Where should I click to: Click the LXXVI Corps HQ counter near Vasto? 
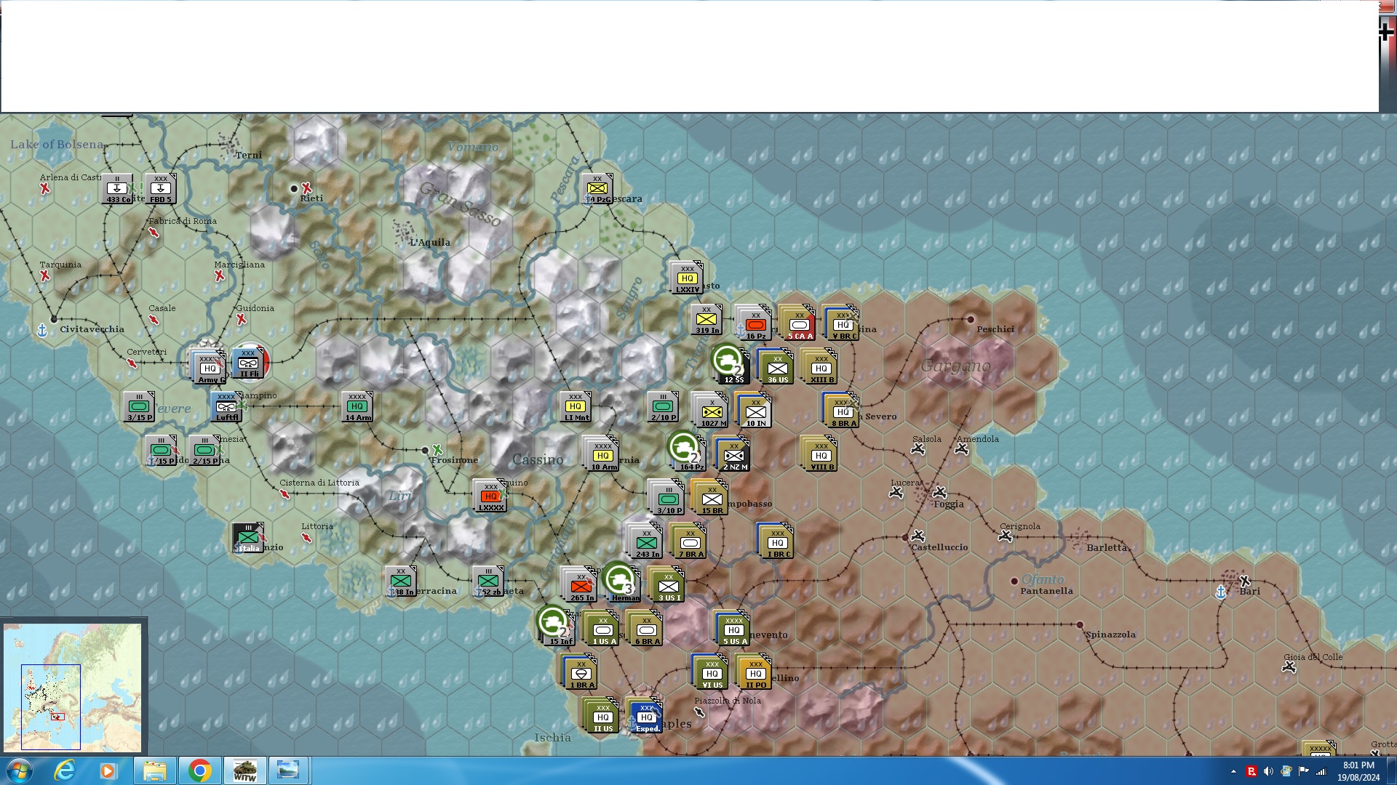point(685,277)
